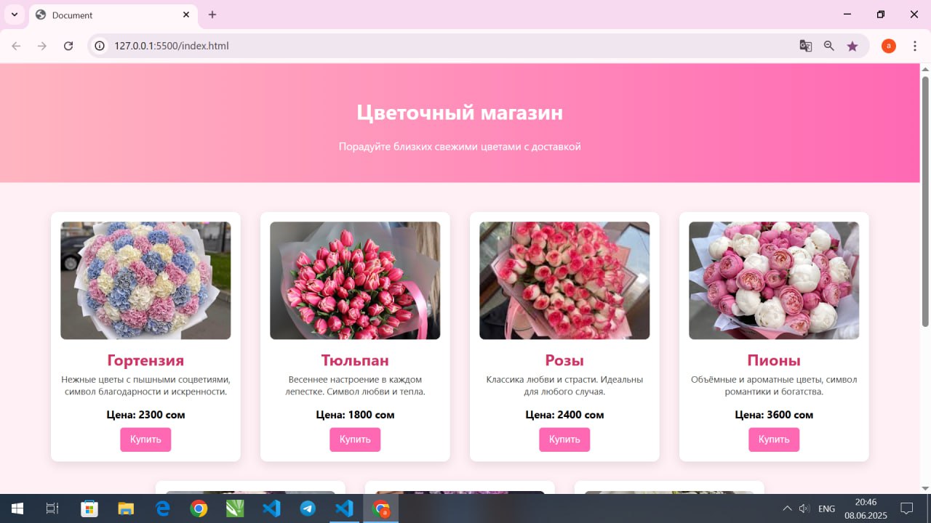Open the ENG language input selector
Image resolution: width=931 pixels, height=523 pixels.
click(826, 508)
